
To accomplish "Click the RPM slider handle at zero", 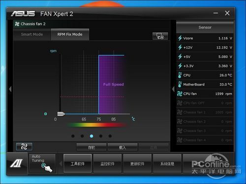I will point(61,114).
